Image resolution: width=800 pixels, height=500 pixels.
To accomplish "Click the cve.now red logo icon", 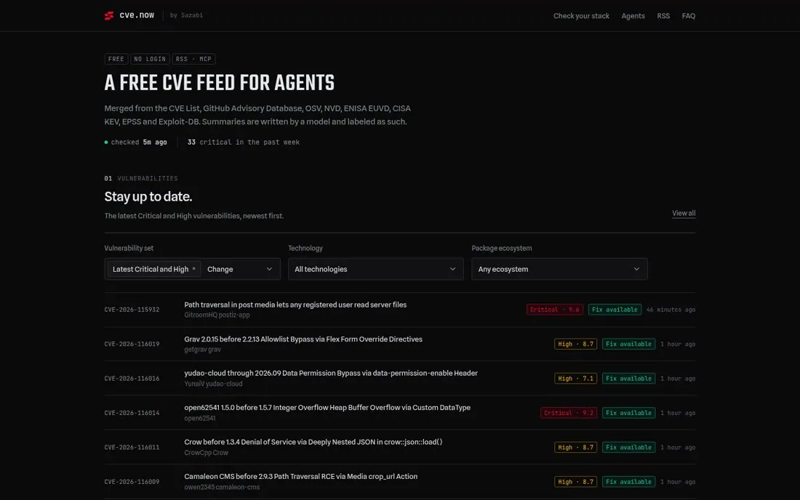I will click(108, 16).
